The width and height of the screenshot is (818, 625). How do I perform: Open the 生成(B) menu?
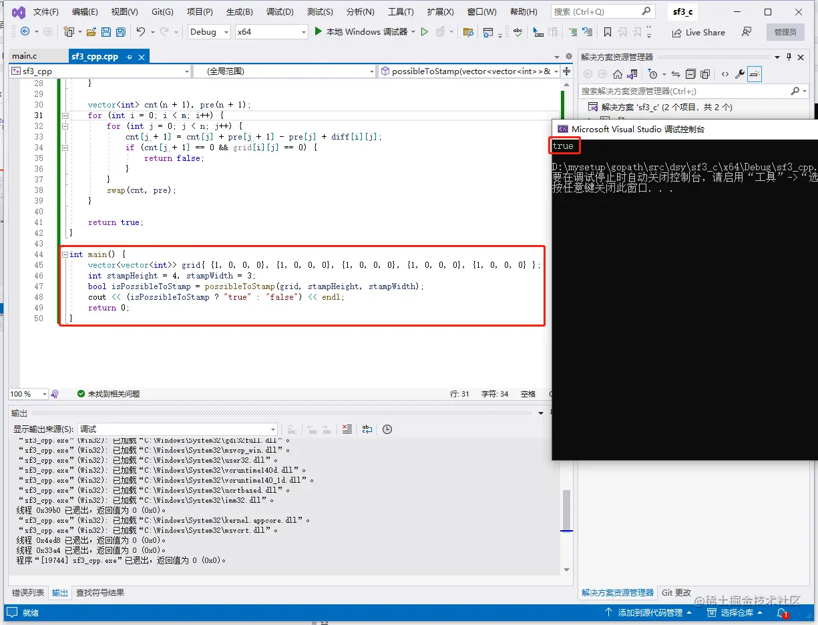[239, 12]
